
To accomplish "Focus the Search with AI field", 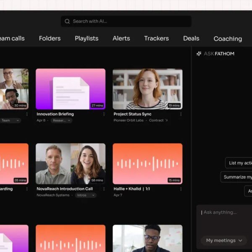I will (126, 21).
